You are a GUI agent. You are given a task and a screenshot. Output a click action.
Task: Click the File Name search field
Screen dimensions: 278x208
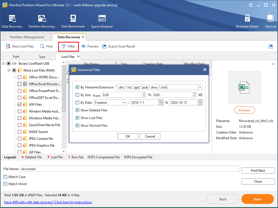point(130,169)
